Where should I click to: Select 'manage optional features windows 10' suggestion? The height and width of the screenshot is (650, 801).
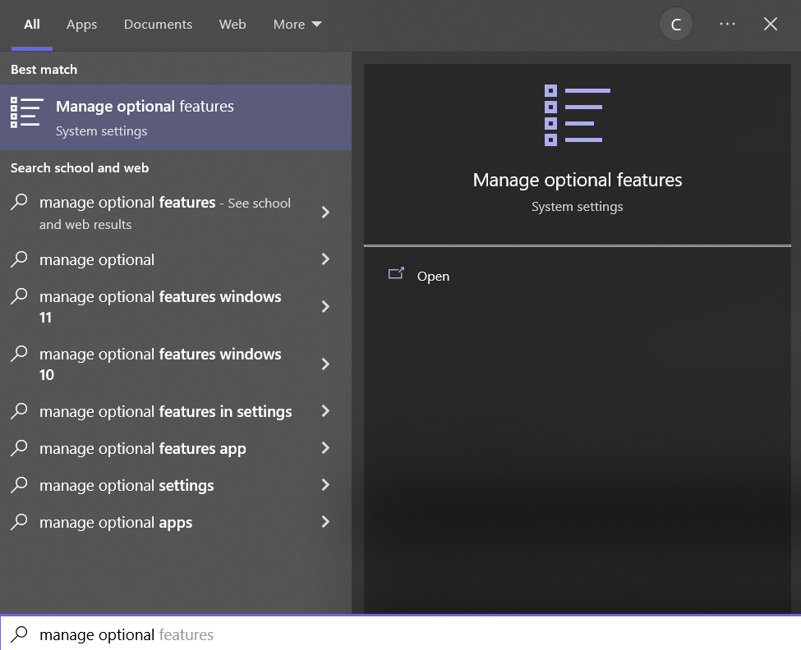click(160, 364)
